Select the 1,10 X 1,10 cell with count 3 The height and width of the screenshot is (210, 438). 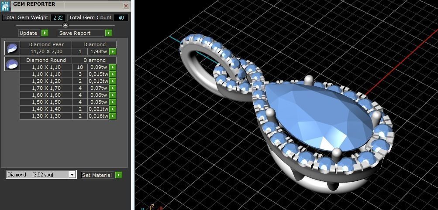click(x=46, y=74)
